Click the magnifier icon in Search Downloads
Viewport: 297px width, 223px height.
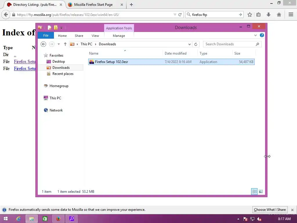click(x=258, y=44)
